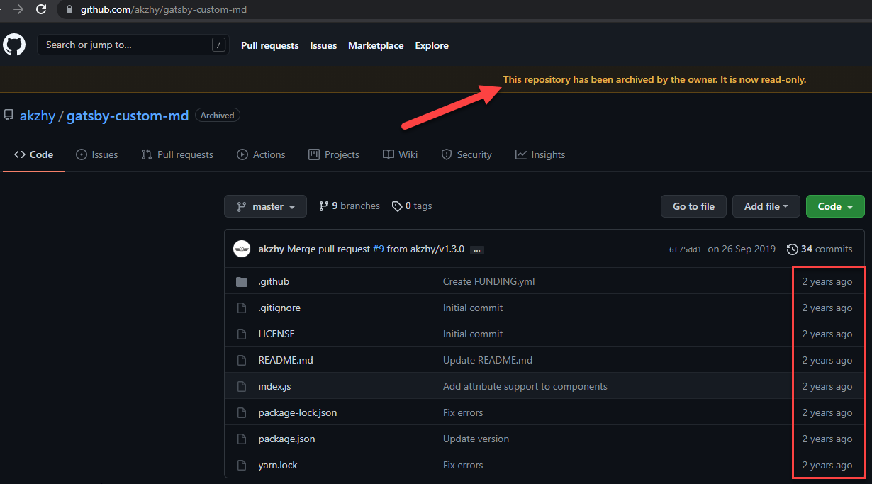The image size is (872, 484).
Task: Open pull request #9 link
Action: point(379,249)
